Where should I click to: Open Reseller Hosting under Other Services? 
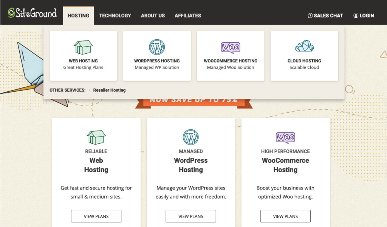109,90
